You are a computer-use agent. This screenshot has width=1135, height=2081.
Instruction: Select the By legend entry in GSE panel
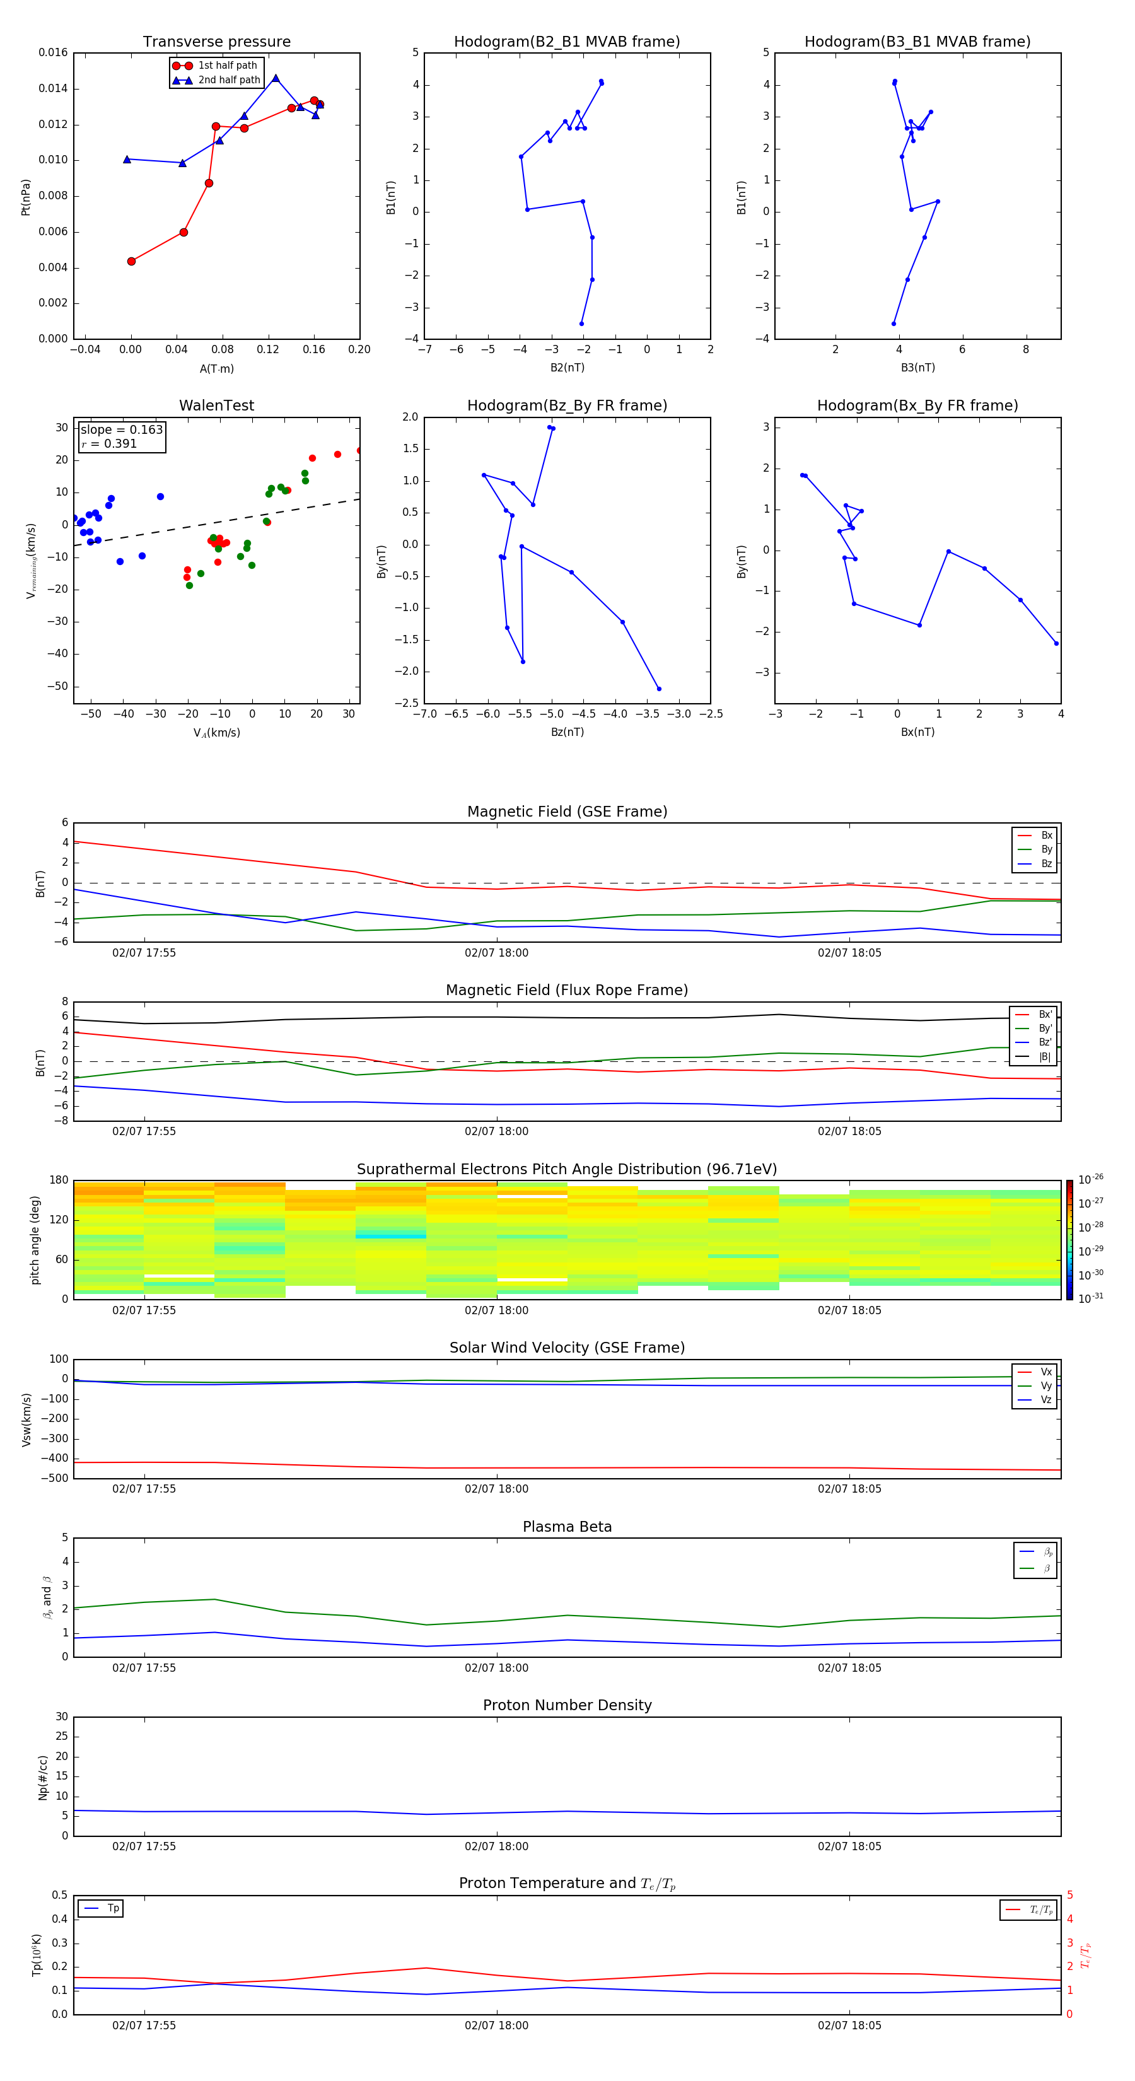click(1035, 849)
